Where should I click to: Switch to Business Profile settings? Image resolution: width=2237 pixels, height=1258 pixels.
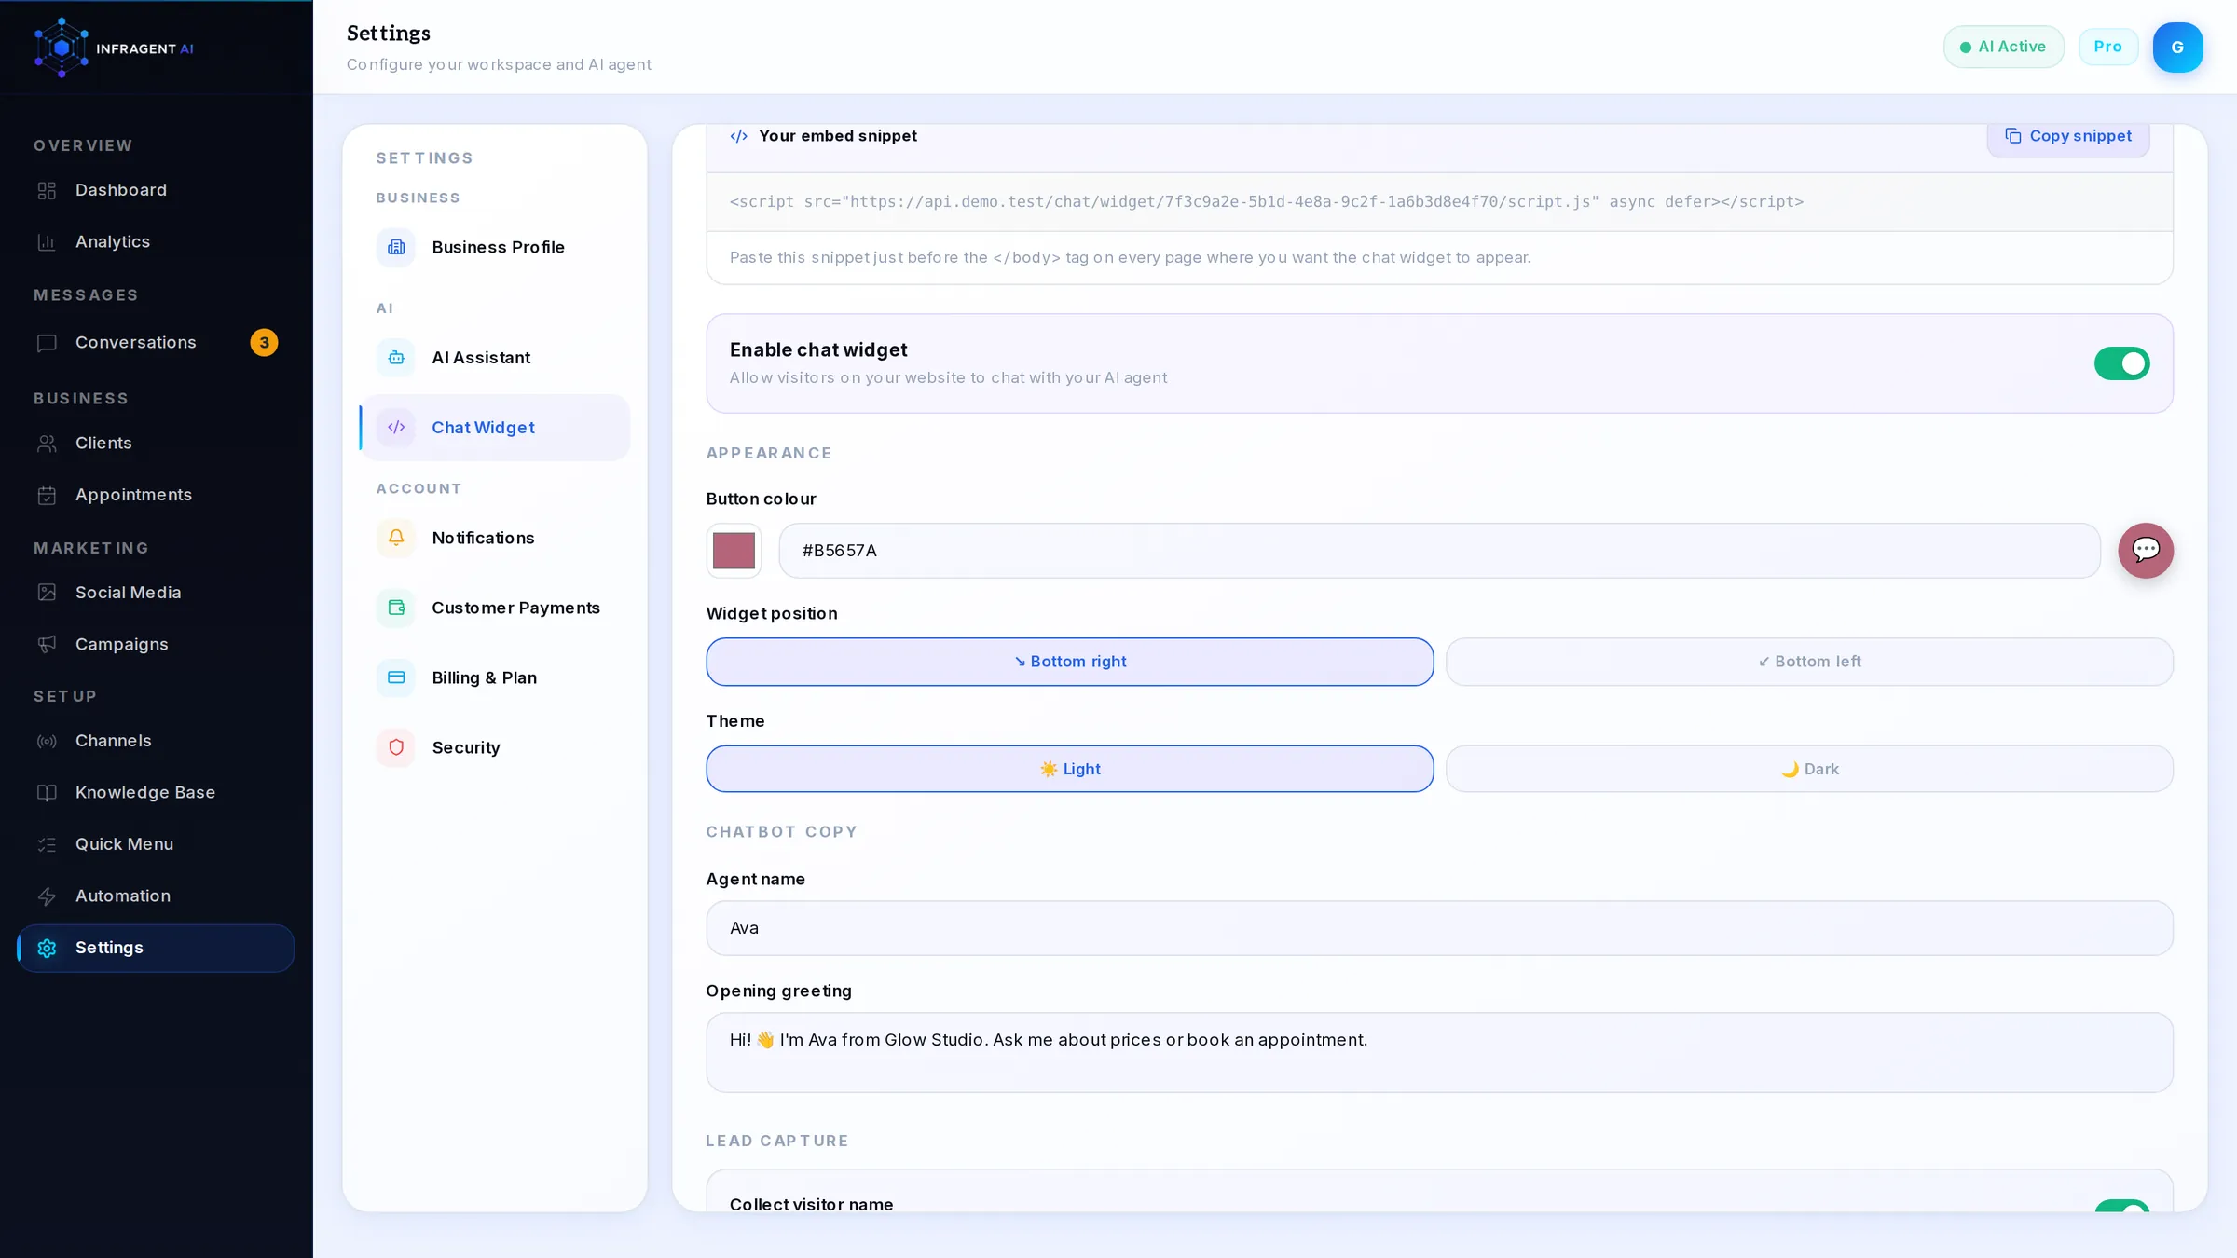click(495, 247)
